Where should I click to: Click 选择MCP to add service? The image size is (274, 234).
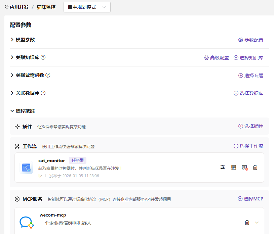click(x=250, y=199)
